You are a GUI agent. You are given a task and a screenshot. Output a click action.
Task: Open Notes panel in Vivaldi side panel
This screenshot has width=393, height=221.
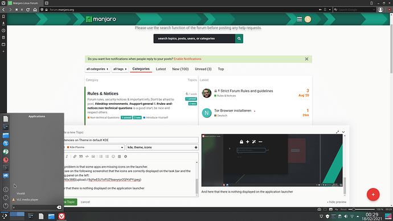(3, 38)
